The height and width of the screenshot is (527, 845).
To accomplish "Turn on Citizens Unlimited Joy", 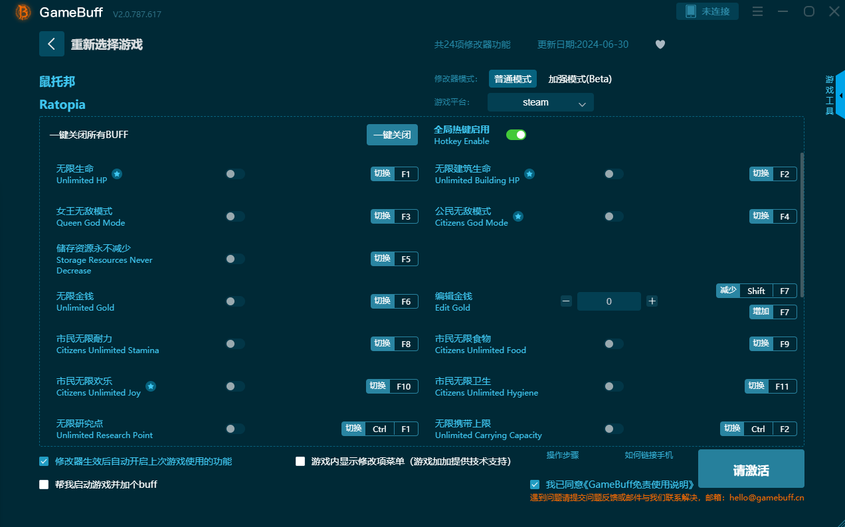I will [235, 386].
